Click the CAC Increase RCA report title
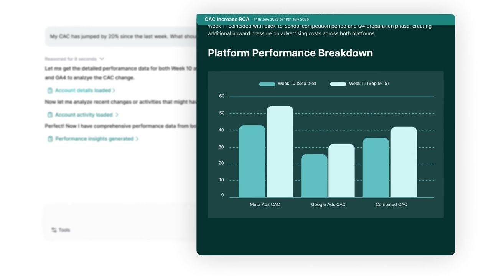 227,19
